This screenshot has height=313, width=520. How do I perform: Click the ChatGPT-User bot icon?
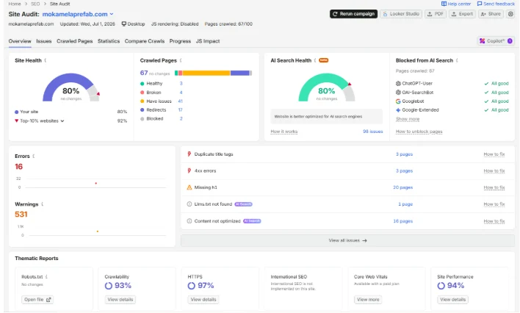coord(398,83)
